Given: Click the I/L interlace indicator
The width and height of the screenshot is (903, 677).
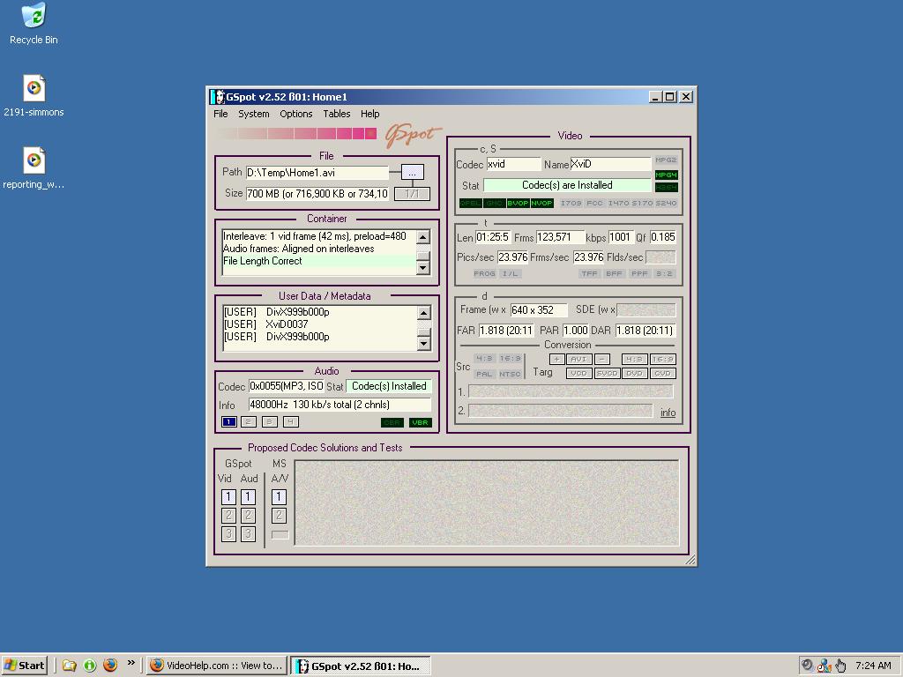Looking at the screenshot, I should pos(510,273).
